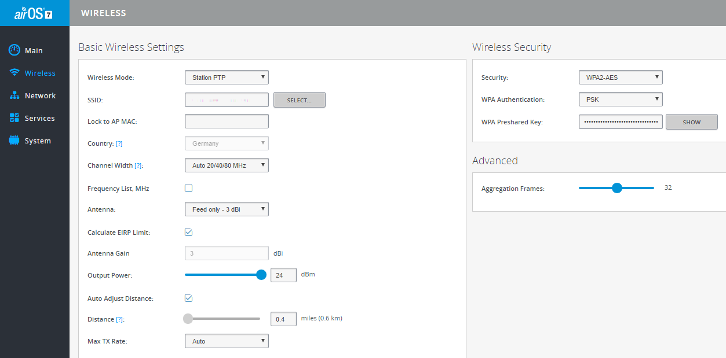Image resolution: width=726 pixels, height=358 pixels.
Task: Click the Aggregation Frames slider handle
Action: pyautogui.click(x=617, y=188)
